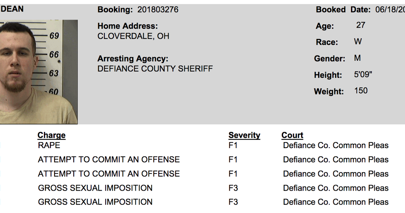Image resolution: width=405 pixels, height=213 pixels.
Task: Click the Age value 27
Action: (360, 25)
